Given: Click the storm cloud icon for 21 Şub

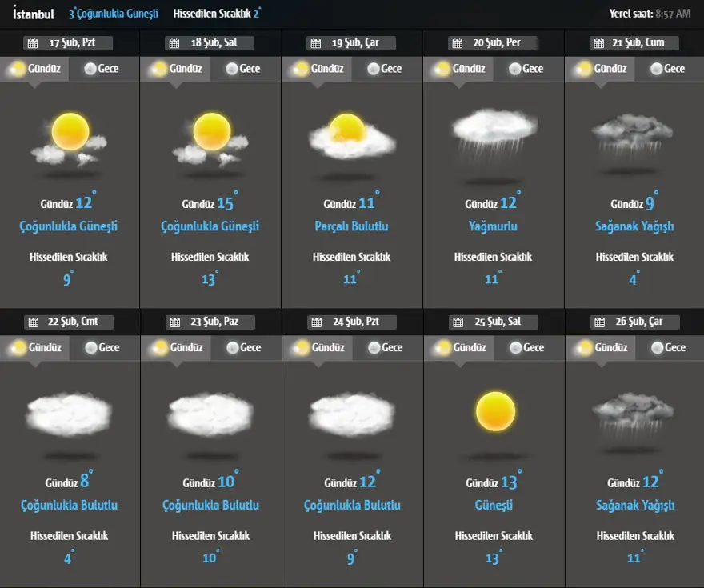Looking at the screenshot, I should (x=635, y=136).
